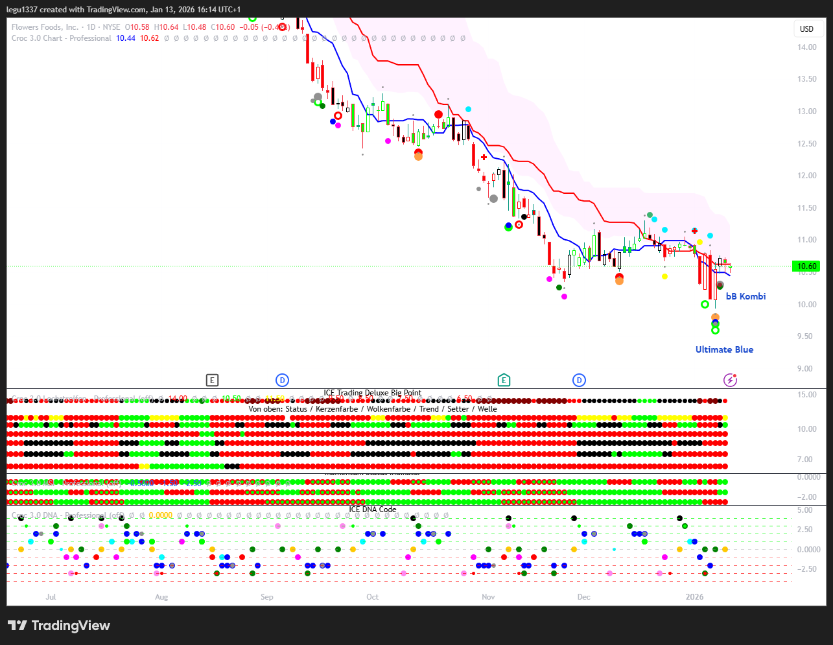The image size is (833, 645).
Task: Open the dividend D marker near September
Action: point(282,381)
